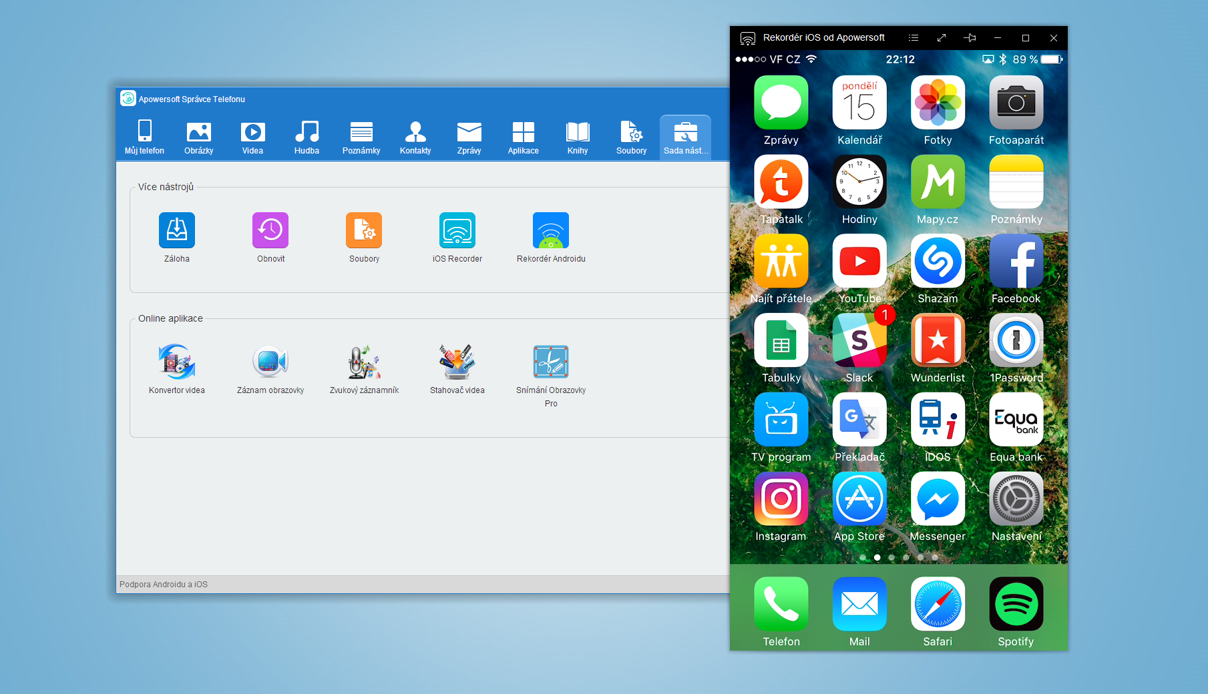Image resolution: width=1208 pixels, height=694 pixels.
Task: Launch the Obnovit restore tool
Action: pyautogui.click(x=270, y=231)
